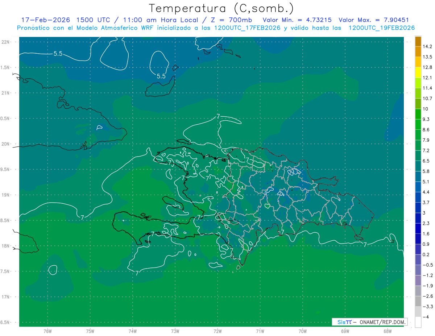Click the small closed contour near 17.5N
435x336 pixels.
[x=53, y=270]
